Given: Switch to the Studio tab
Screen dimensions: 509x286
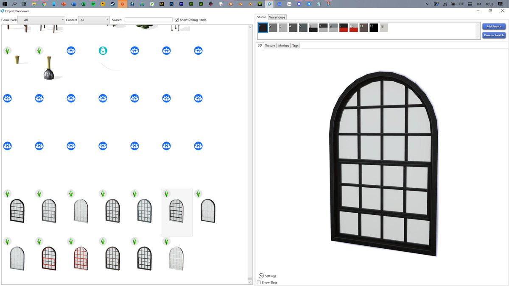Looking at the screenshot, I should [x=262, y=17].
